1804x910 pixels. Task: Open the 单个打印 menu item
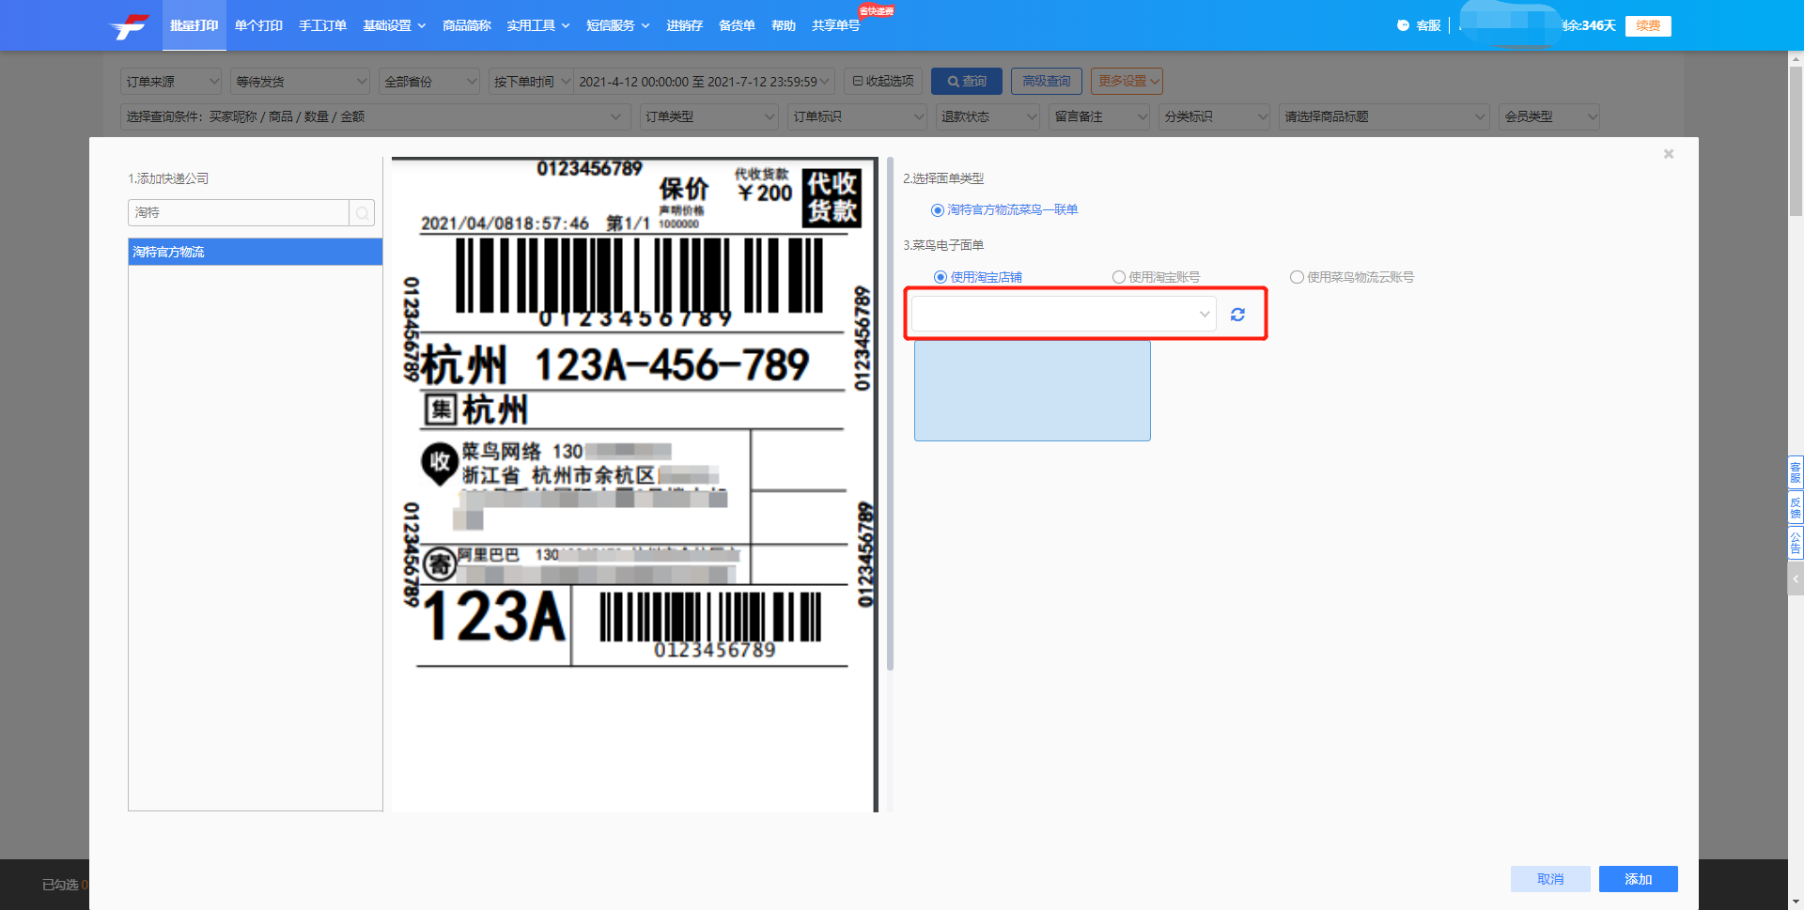tap(258, 25)
